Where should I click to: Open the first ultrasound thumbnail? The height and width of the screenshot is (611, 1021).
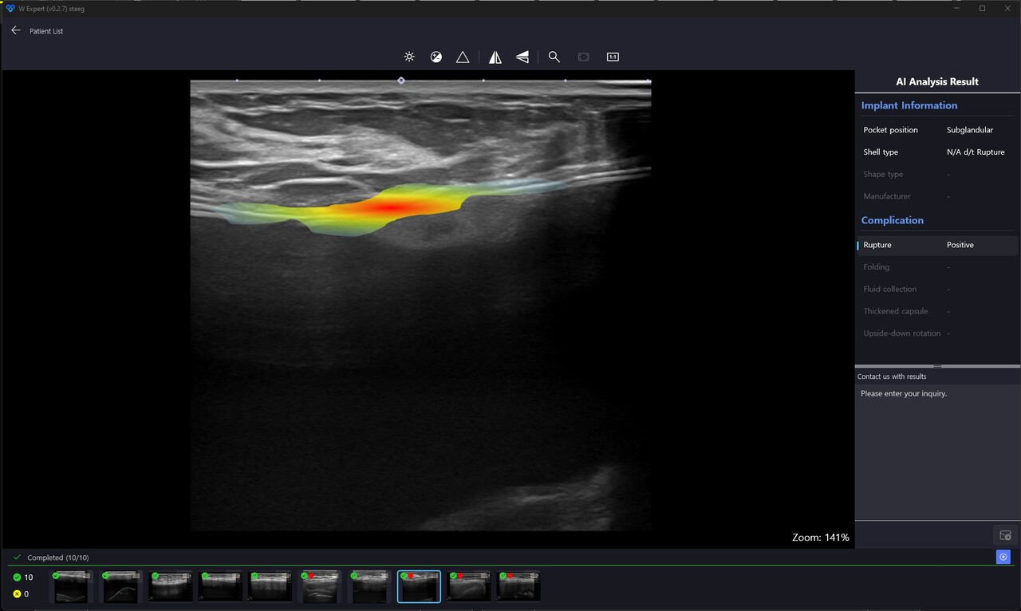tap(72, 586)
